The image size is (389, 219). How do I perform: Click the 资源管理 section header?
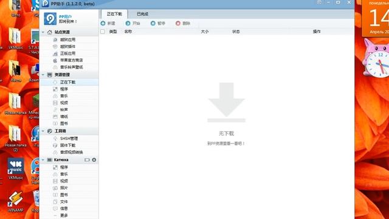62,75
